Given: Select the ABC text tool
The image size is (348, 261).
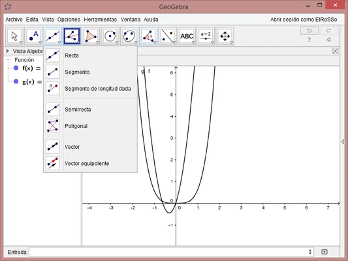Looking at the screenshot, I should pyautogui.click(x=187, y=36).
